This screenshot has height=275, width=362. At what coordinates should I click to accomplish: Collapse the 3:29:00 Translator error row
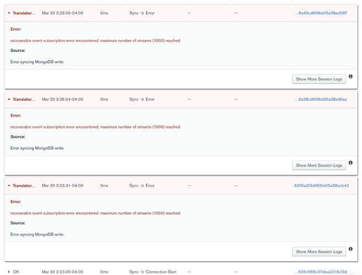[9, 13]
